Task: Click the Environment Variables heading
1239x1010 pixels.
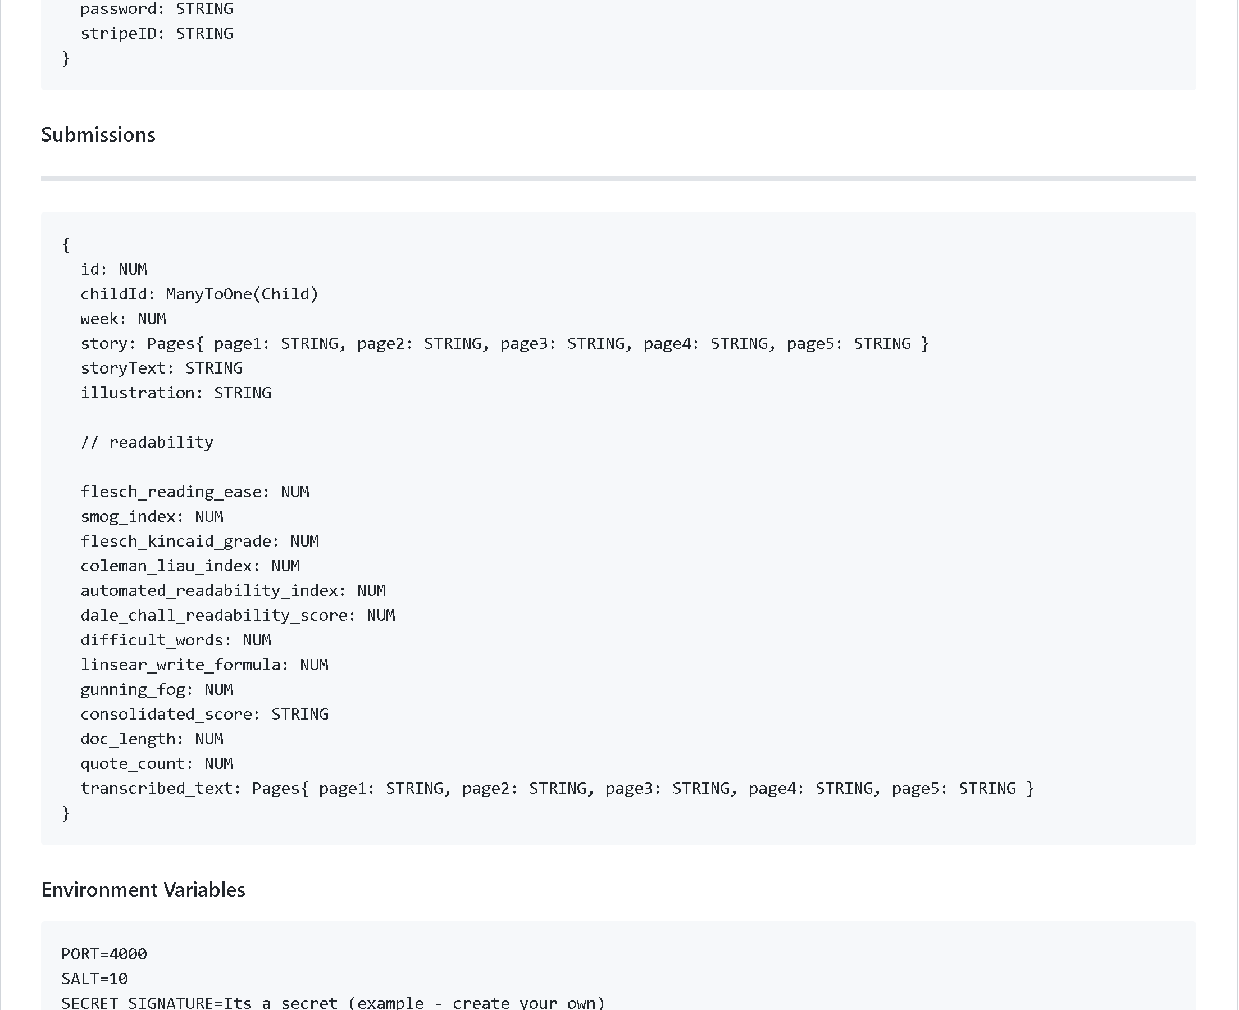Action: tap(143, 890)
